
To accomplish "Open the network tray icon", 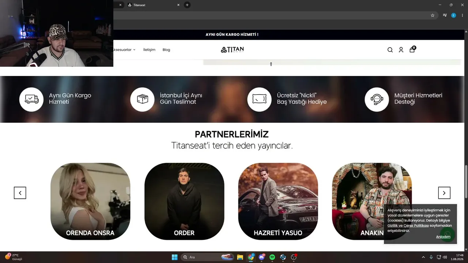I will tap(439, 257).
